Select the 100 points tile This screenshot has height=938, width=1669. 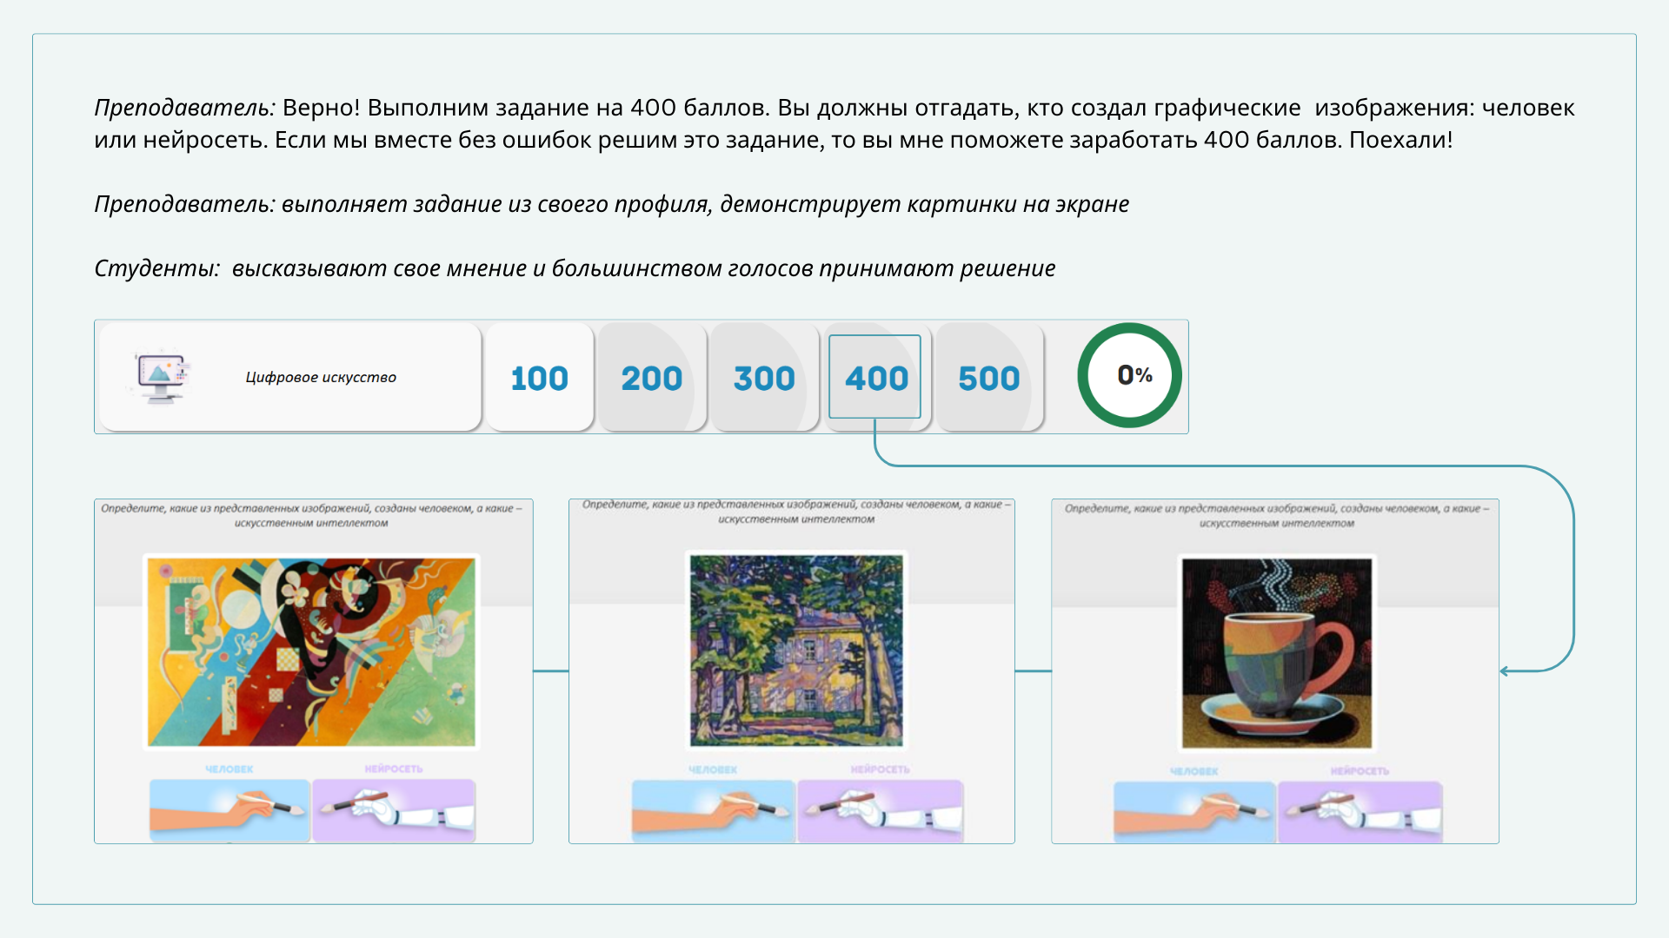539,378
